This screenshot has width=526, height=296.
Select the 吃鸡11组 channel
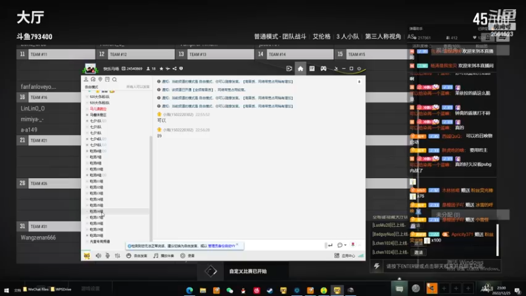96,182
